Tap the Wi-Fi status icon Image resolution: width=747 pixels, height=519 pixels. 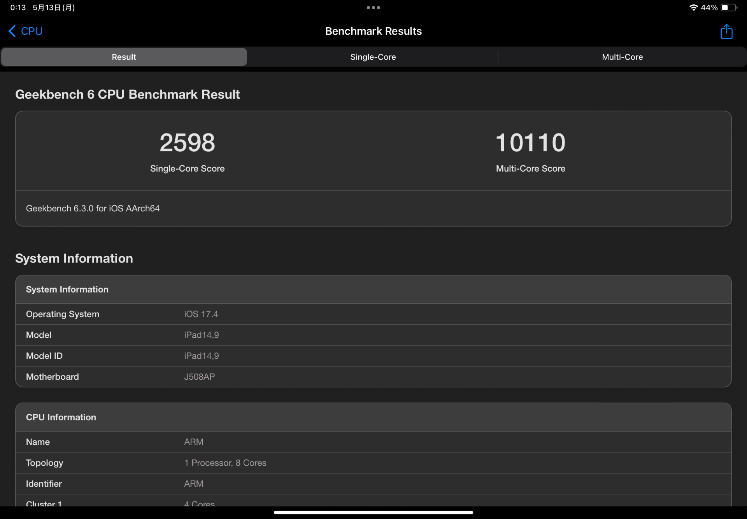pyautogui.click(x=694, y=7)
